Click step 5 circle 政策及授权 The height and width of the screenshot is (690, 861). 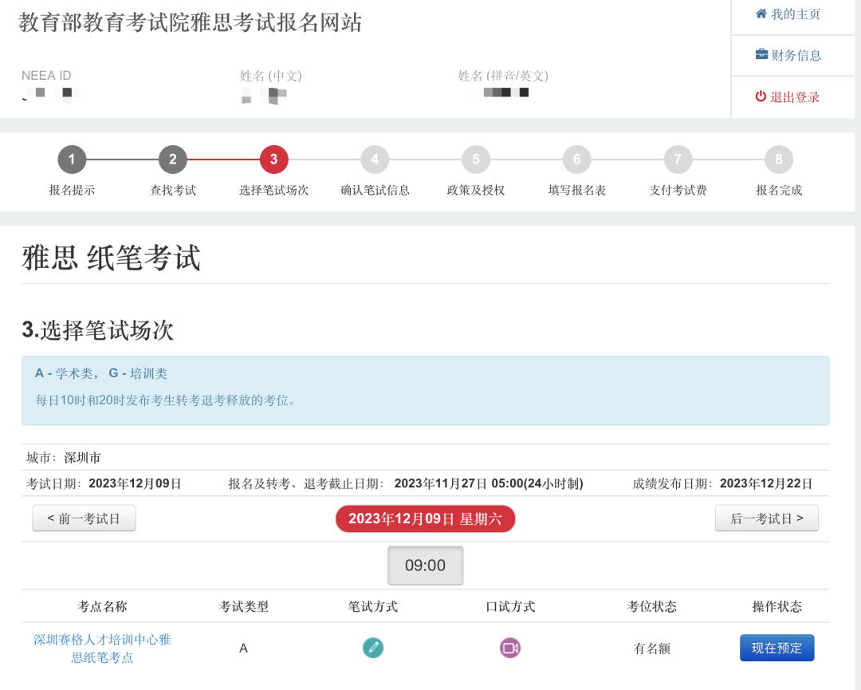pos(476,160)
